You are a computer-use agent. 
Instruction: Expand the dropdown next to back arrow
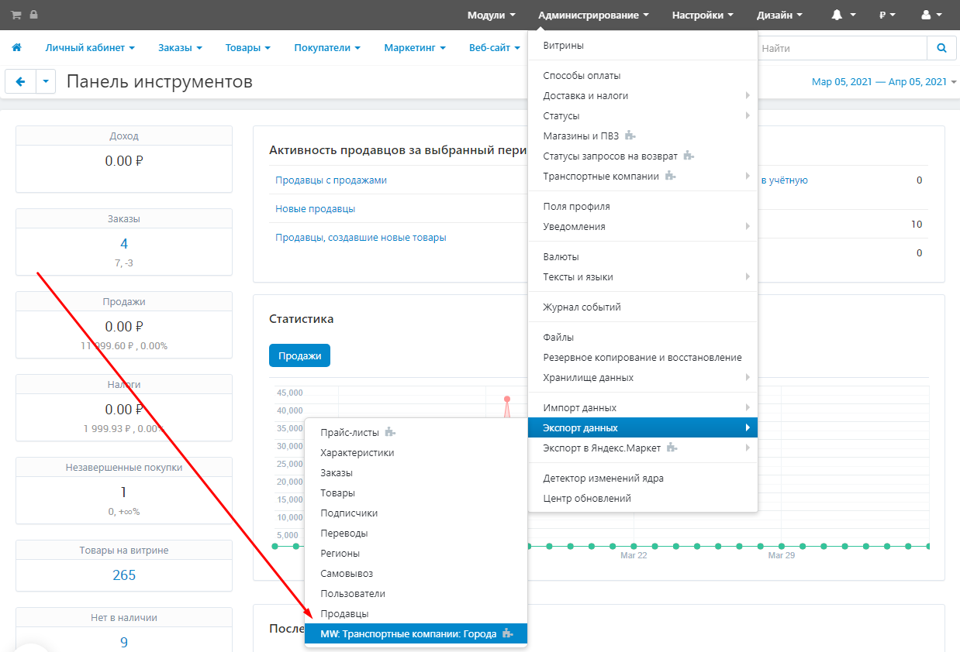[46, 81]
